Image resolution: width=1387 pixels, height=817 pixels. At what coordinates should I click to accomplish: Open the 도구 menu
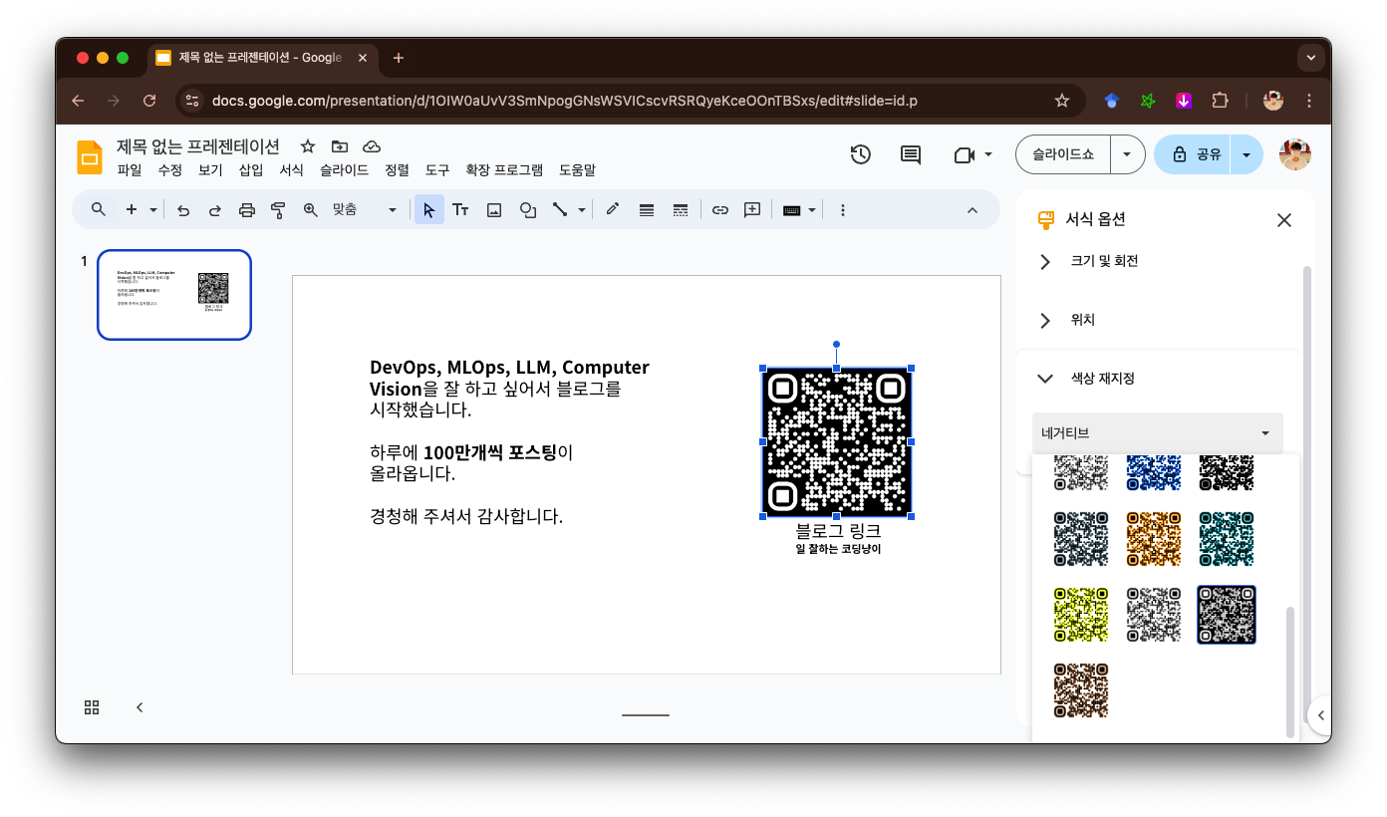tap(437, 170)
